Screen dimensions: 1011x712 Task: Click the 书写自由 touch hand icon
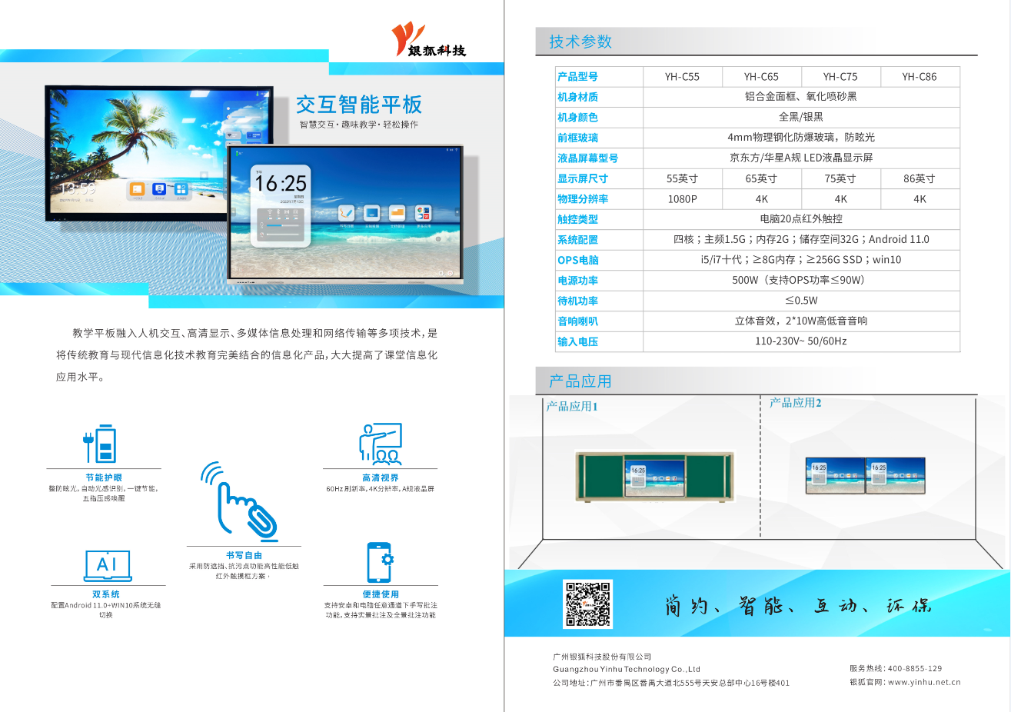pyautogui.click(x=240, y=501)
